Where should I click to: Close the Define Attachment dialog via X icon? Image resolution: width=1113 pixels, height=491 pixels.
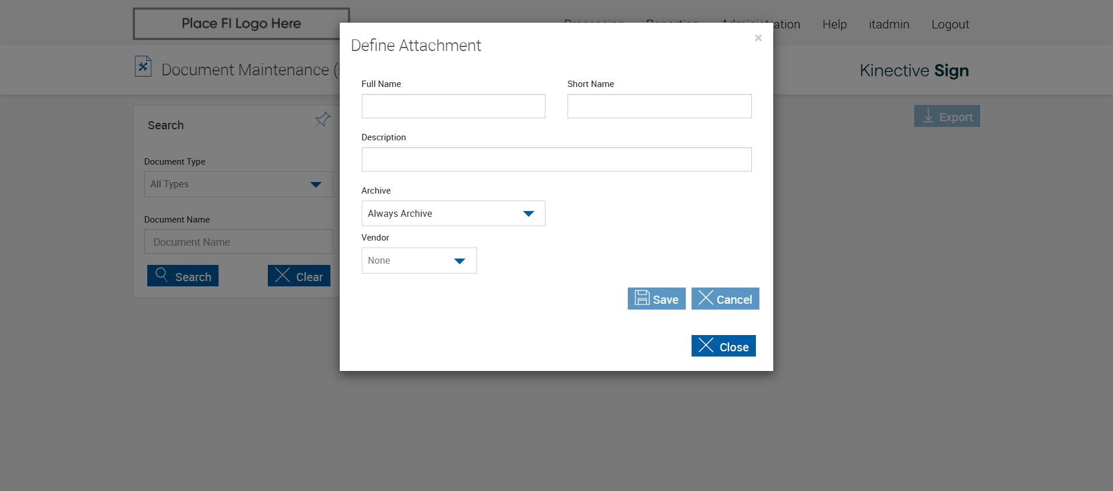point(758,38)
